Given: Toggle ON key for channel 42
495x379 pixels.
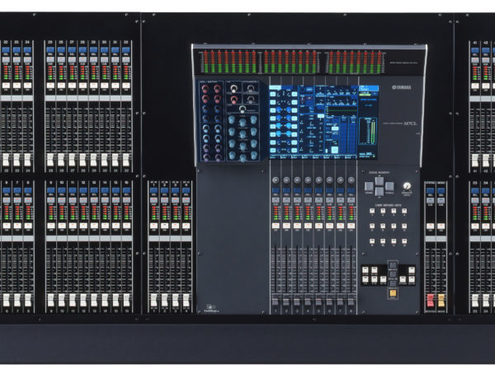Looking at the screenshot, I should coord(486,86).
